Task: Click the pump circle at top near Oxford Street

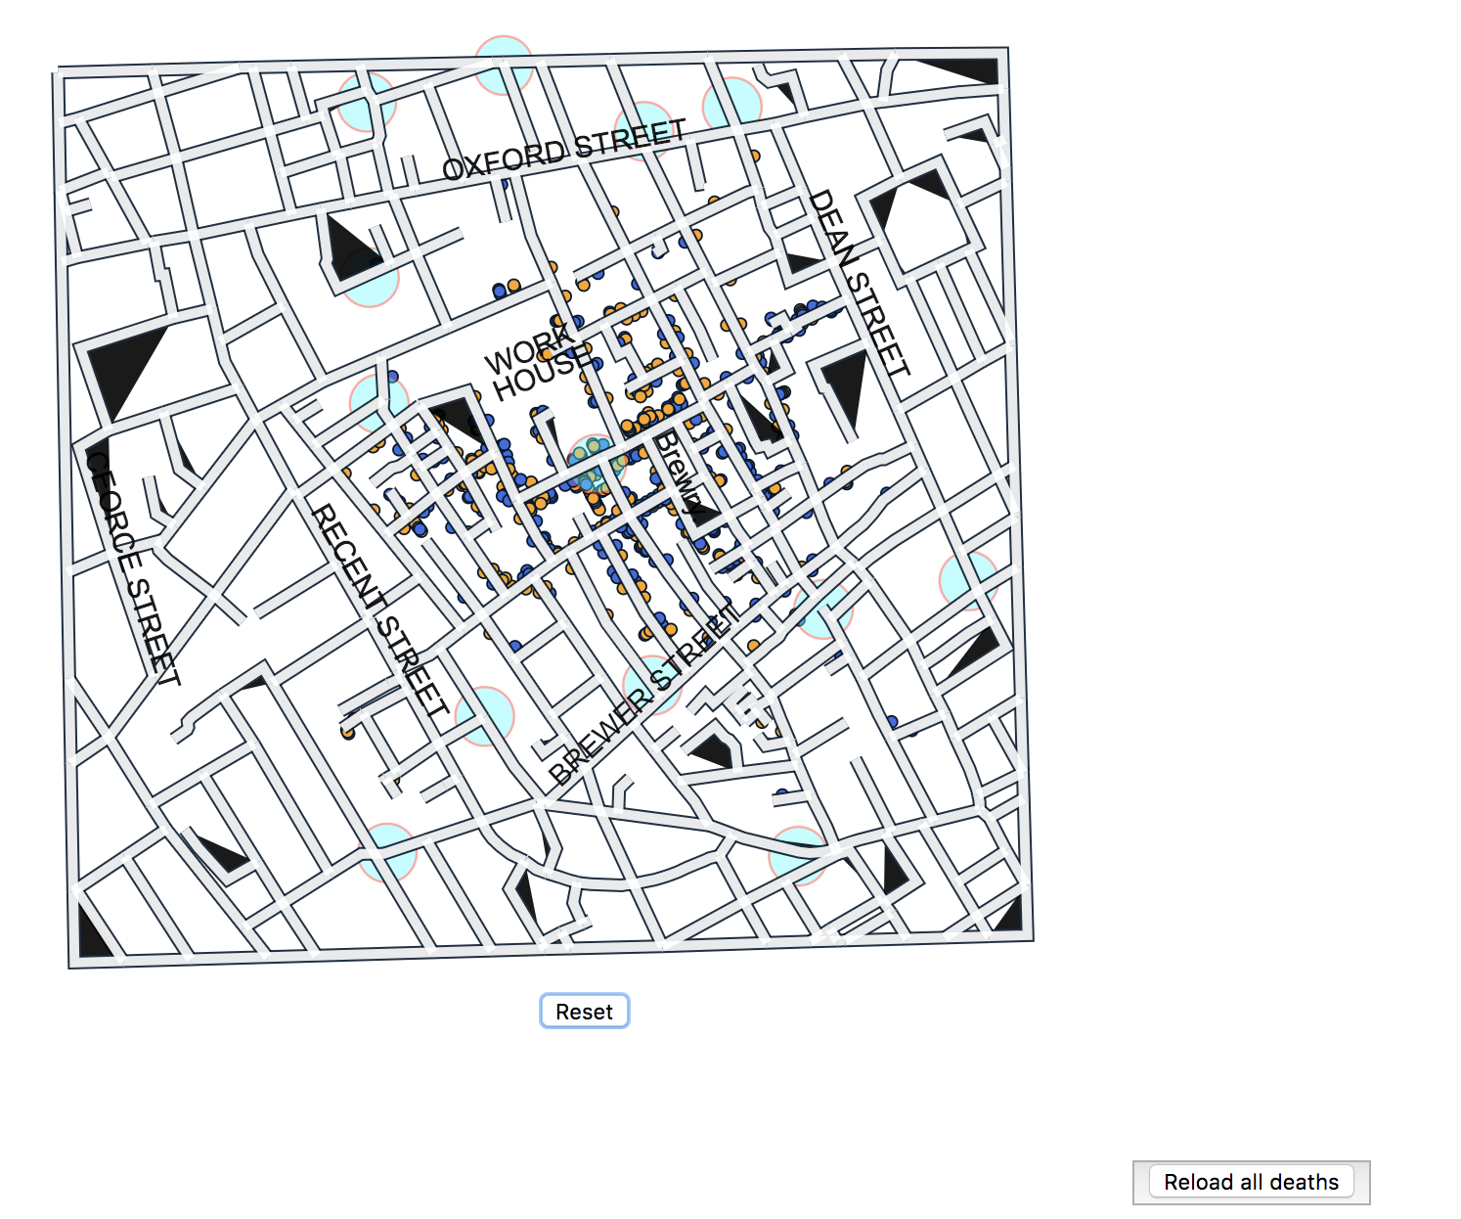Action: point(502,64)
